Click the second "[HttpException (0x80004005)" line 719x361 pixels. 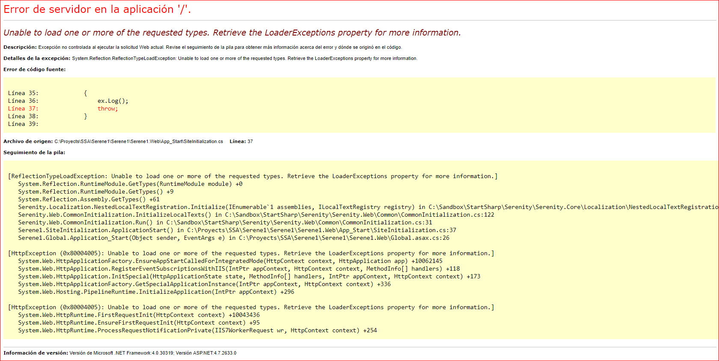(x=251, y=307)
